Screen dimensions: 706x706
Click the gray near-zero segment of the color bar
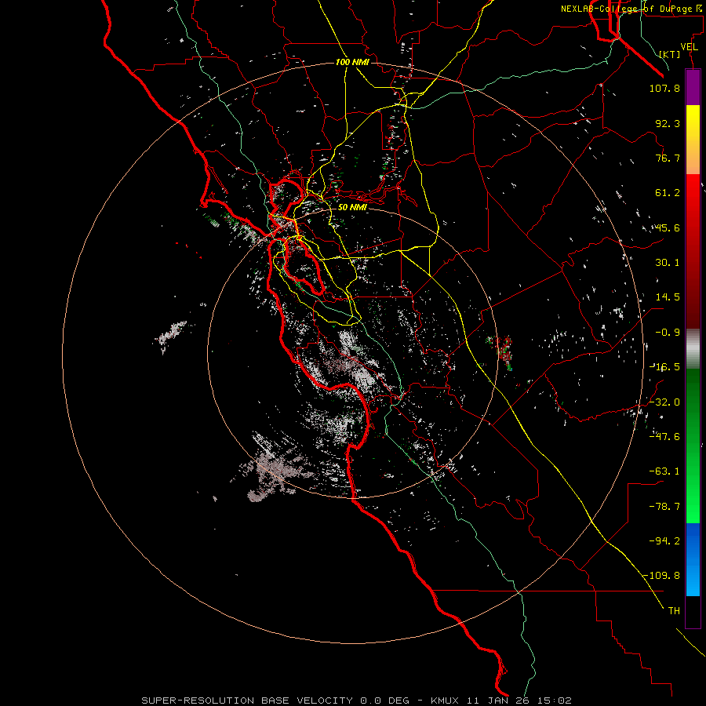tap(693, 349)
